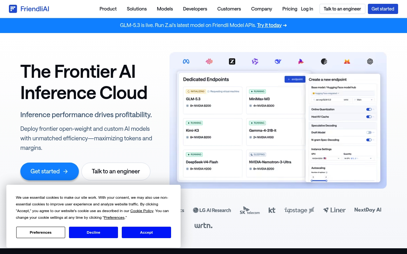Click the NextDay AI logo
This screenshot has height=254, width=407.
368,210
